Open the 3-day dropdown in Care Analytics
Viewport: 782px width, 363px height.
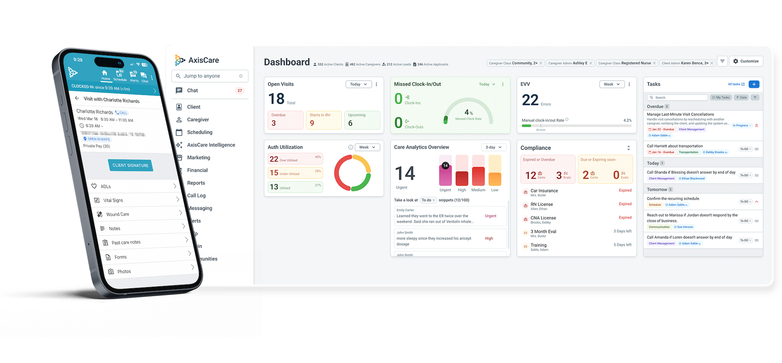(493, 147)
